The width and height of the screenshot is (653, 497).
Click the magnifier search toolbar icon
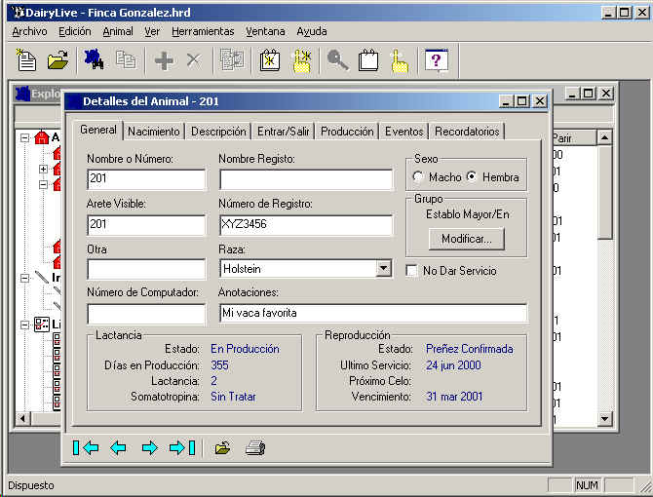click(x=337, y=60)
